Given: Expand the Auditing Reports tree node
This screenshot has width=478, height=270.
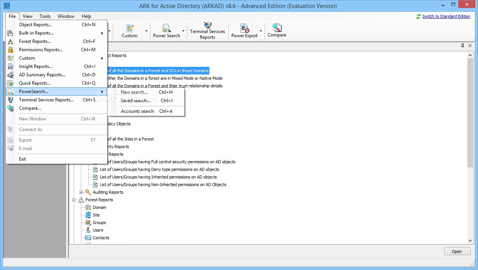Looking at the screenshot, I should pos(81,192).
